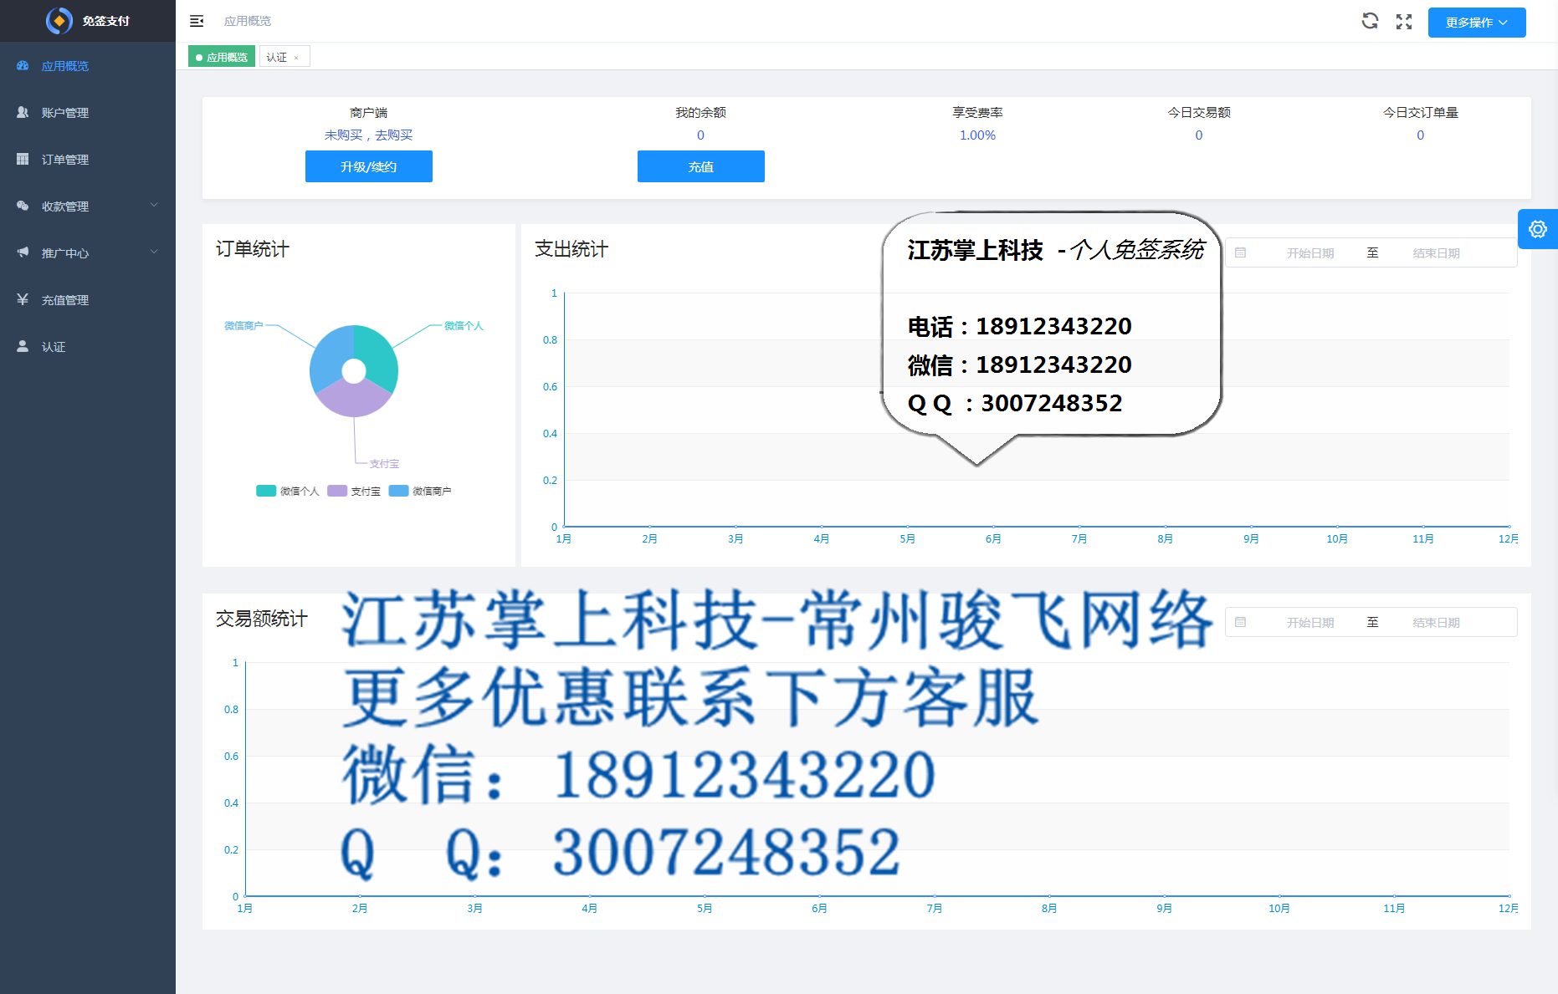1558x994 pixels.
Task: Expand the 推广中心 sidebar submenu
Action: (154, 252)
